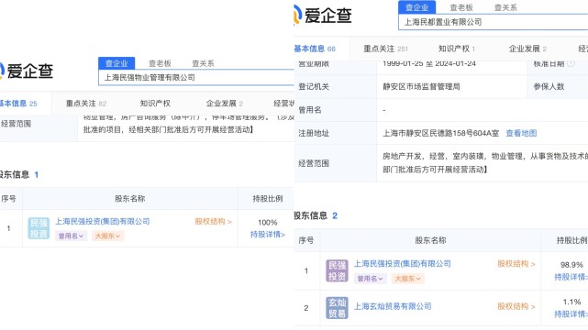Image resolution: width=588 pixels, height=330 pixels.
Task: Click search field containing 上海民都置业有限公司
Action: (x=494, y=22)
